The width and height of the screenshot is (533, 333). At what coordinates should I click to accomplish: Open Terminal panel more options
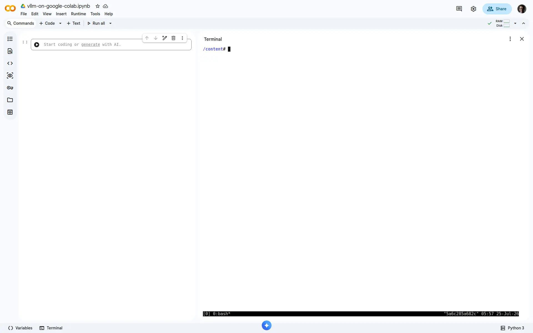coord(510,39)
